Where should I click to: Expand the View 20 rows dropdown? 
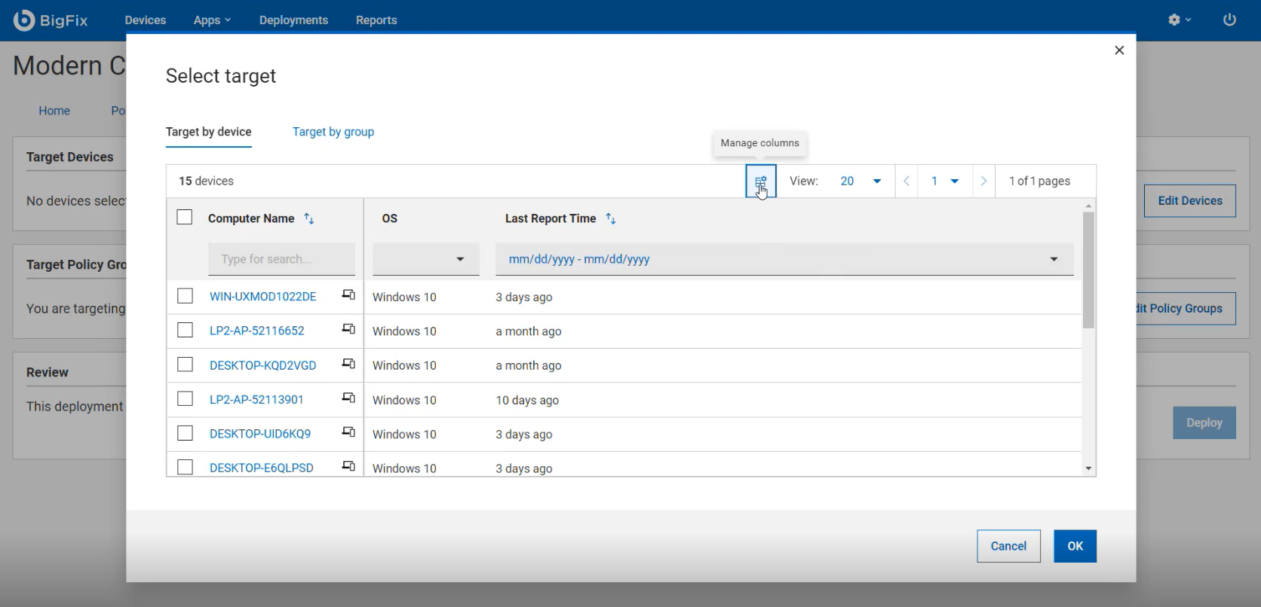(861, 181)
